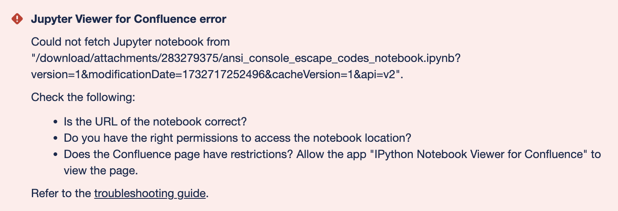Click the bullet point before the restrictions question
The height and width of the screenshot is (211, 618).
point(56,155)
